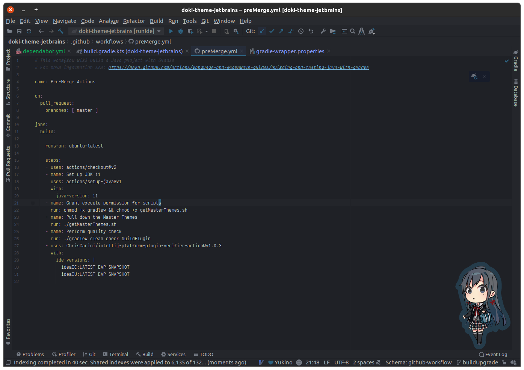Open the Pull Requests side tool window
This screenshot has width=524, height=370.
pos(8,164)
